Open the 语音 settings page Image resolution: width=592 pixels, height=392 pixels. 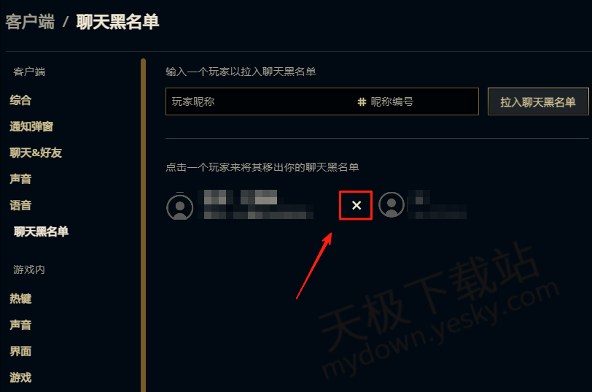point(20,205)
